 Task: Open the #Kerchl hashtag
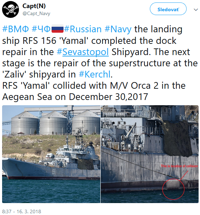pyautogui.click(x=94, y=74)
